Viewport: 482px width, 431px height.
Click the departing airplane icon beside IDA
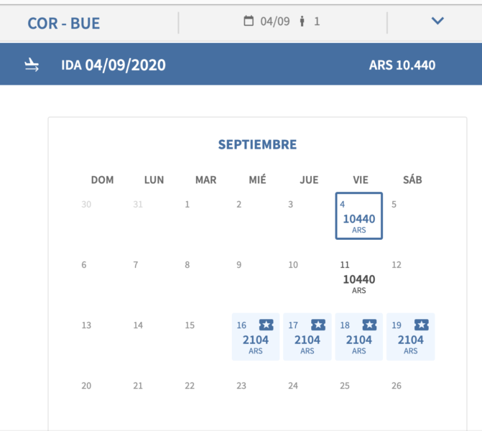(x=32, y=65)
